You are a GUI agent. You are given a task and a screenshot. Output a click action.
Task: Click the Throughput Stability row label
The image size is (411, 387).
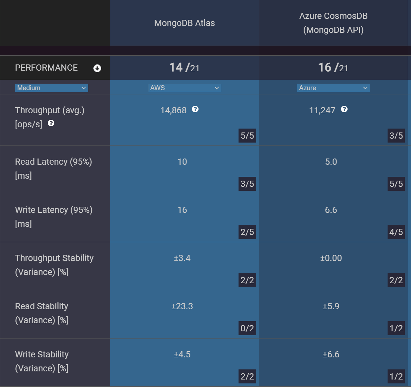54,265
